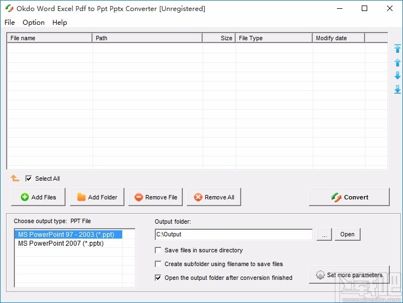The image size is (403, 303).
Task: Maximize the converter window
Action: pyautogui.click(x=364, y=8)
